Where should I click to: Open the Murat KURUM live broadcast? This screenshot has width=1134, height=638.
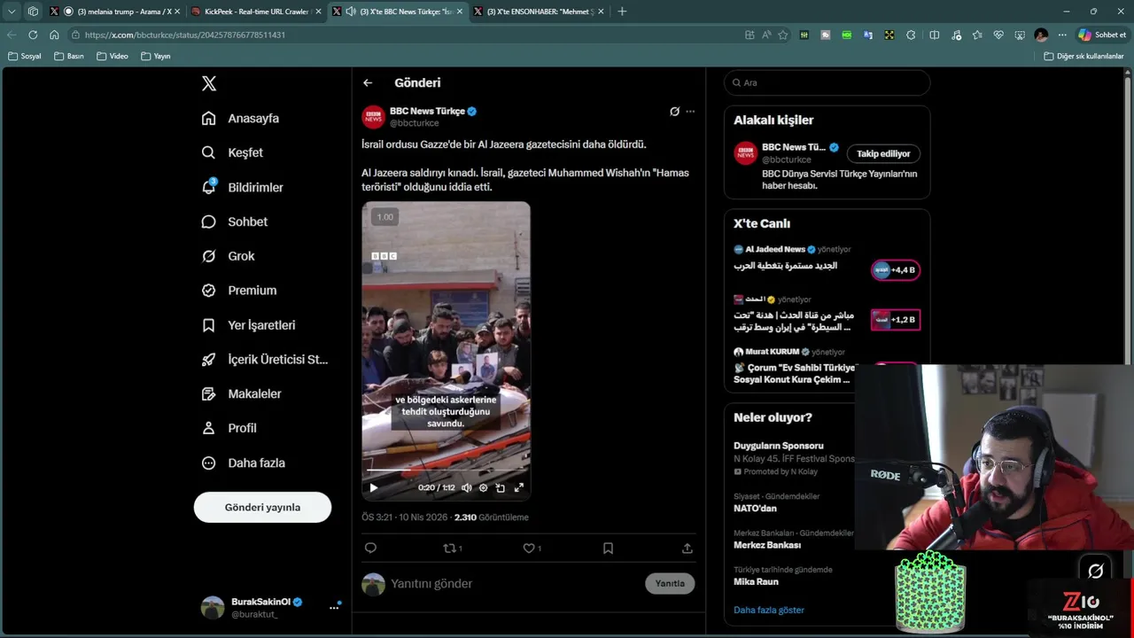795,366
